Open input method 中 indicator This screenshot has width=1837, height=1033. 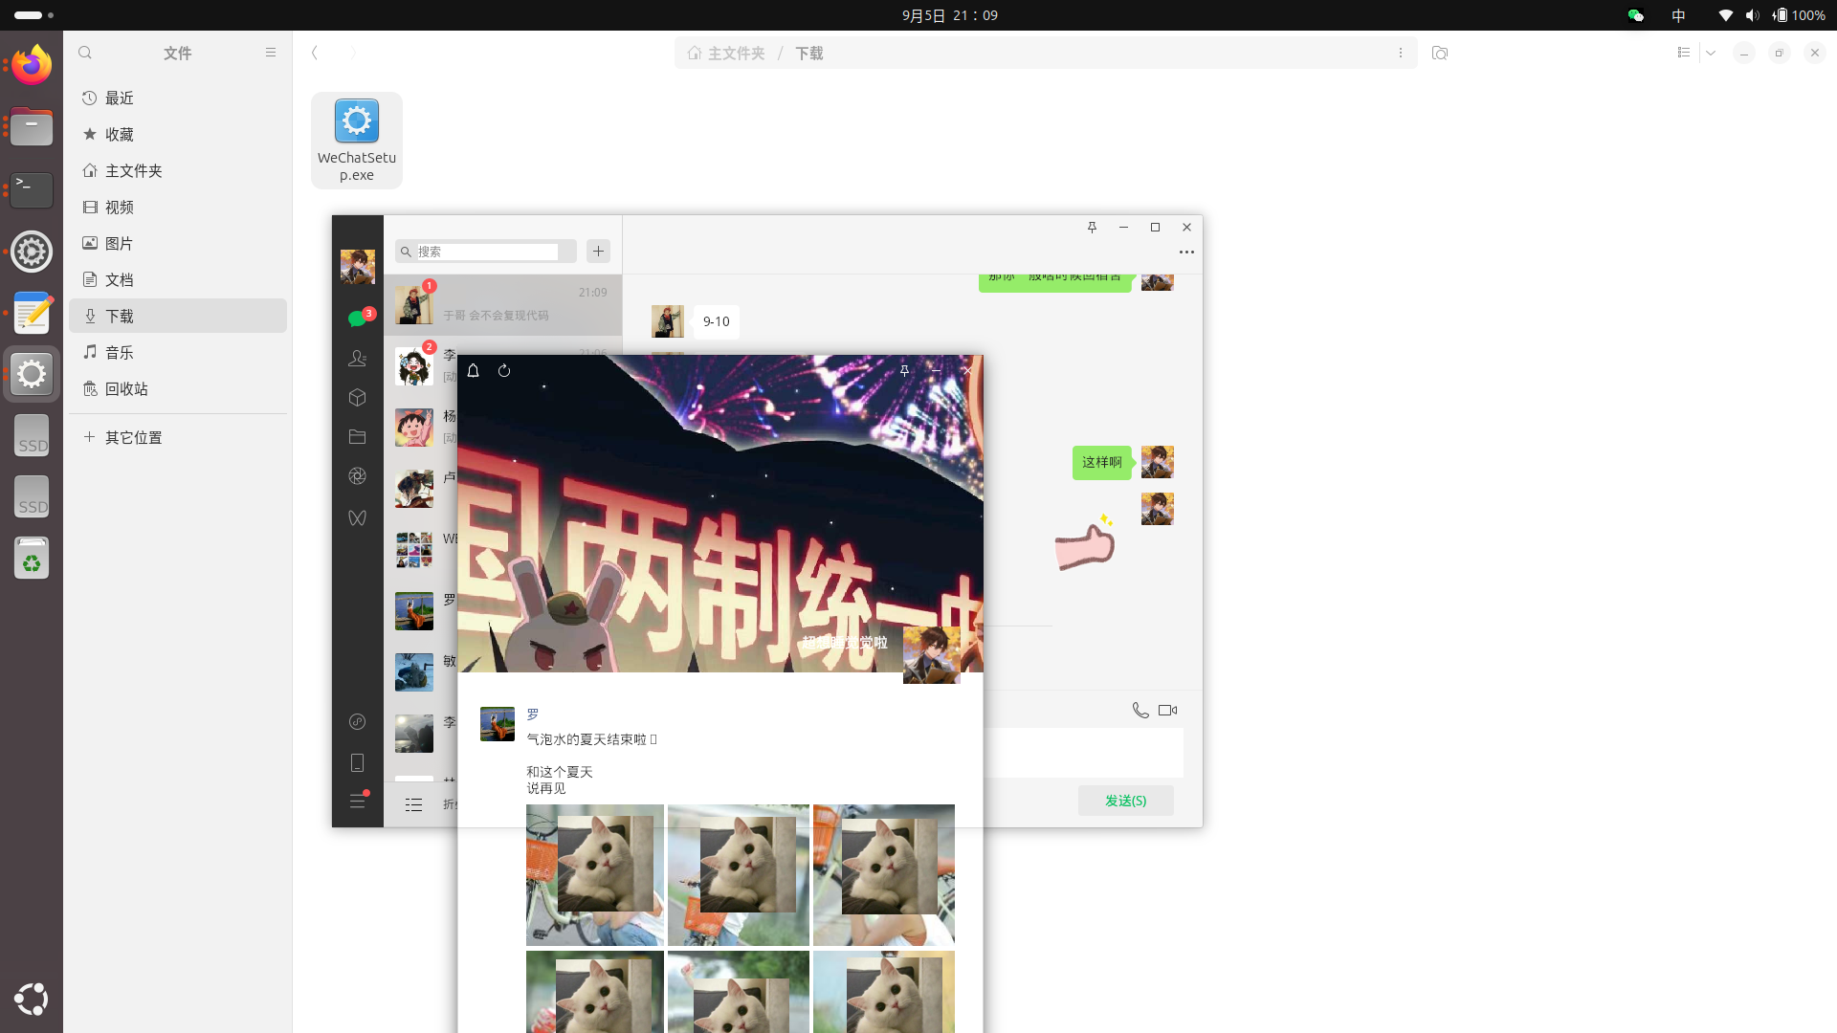(1679, 15)
